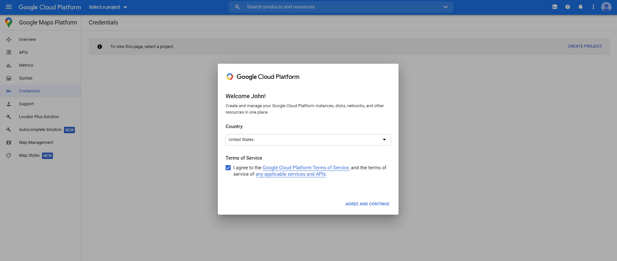Click the Country dropdown arrow

pyautogui.click(x=384, y=140)
